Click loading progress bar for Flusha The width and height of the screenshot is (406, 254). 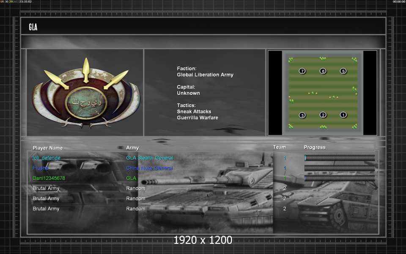[x=340, y=168]
